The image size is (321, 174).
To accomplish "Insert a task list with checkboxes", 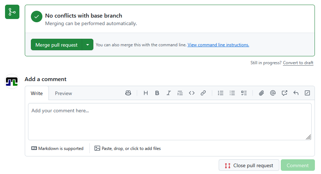I will point(244,93).
